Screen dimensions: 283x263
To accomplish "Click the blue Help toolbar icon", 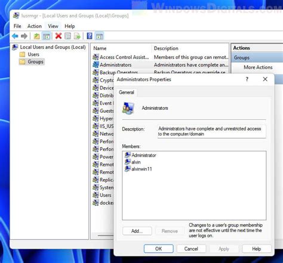I will 90,36.
